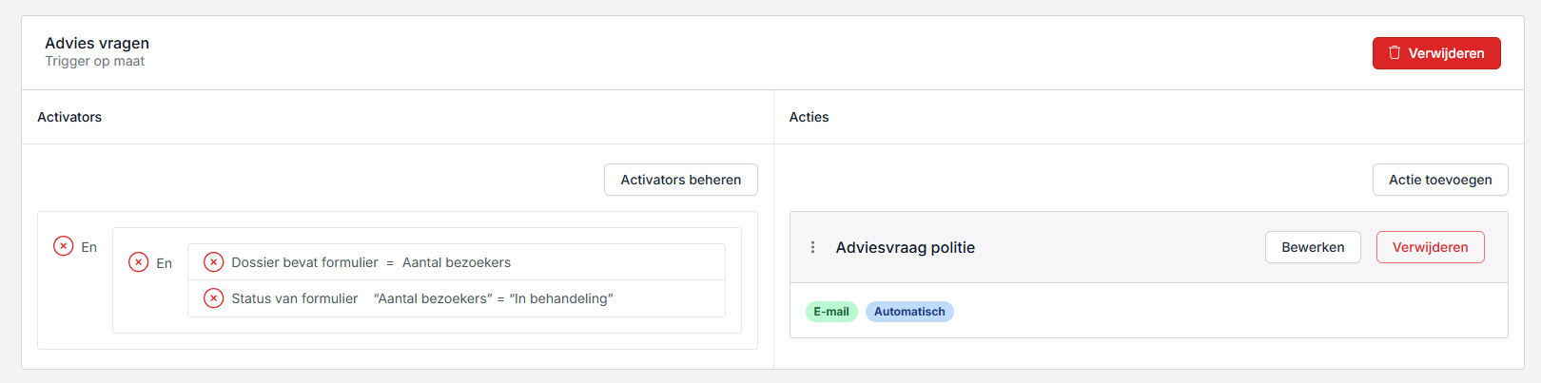This screenshot has height=383, width=1541.
Task: Select the 'Status van formulier' condition text
Action: pyautogui.click(x=294, y=298)
